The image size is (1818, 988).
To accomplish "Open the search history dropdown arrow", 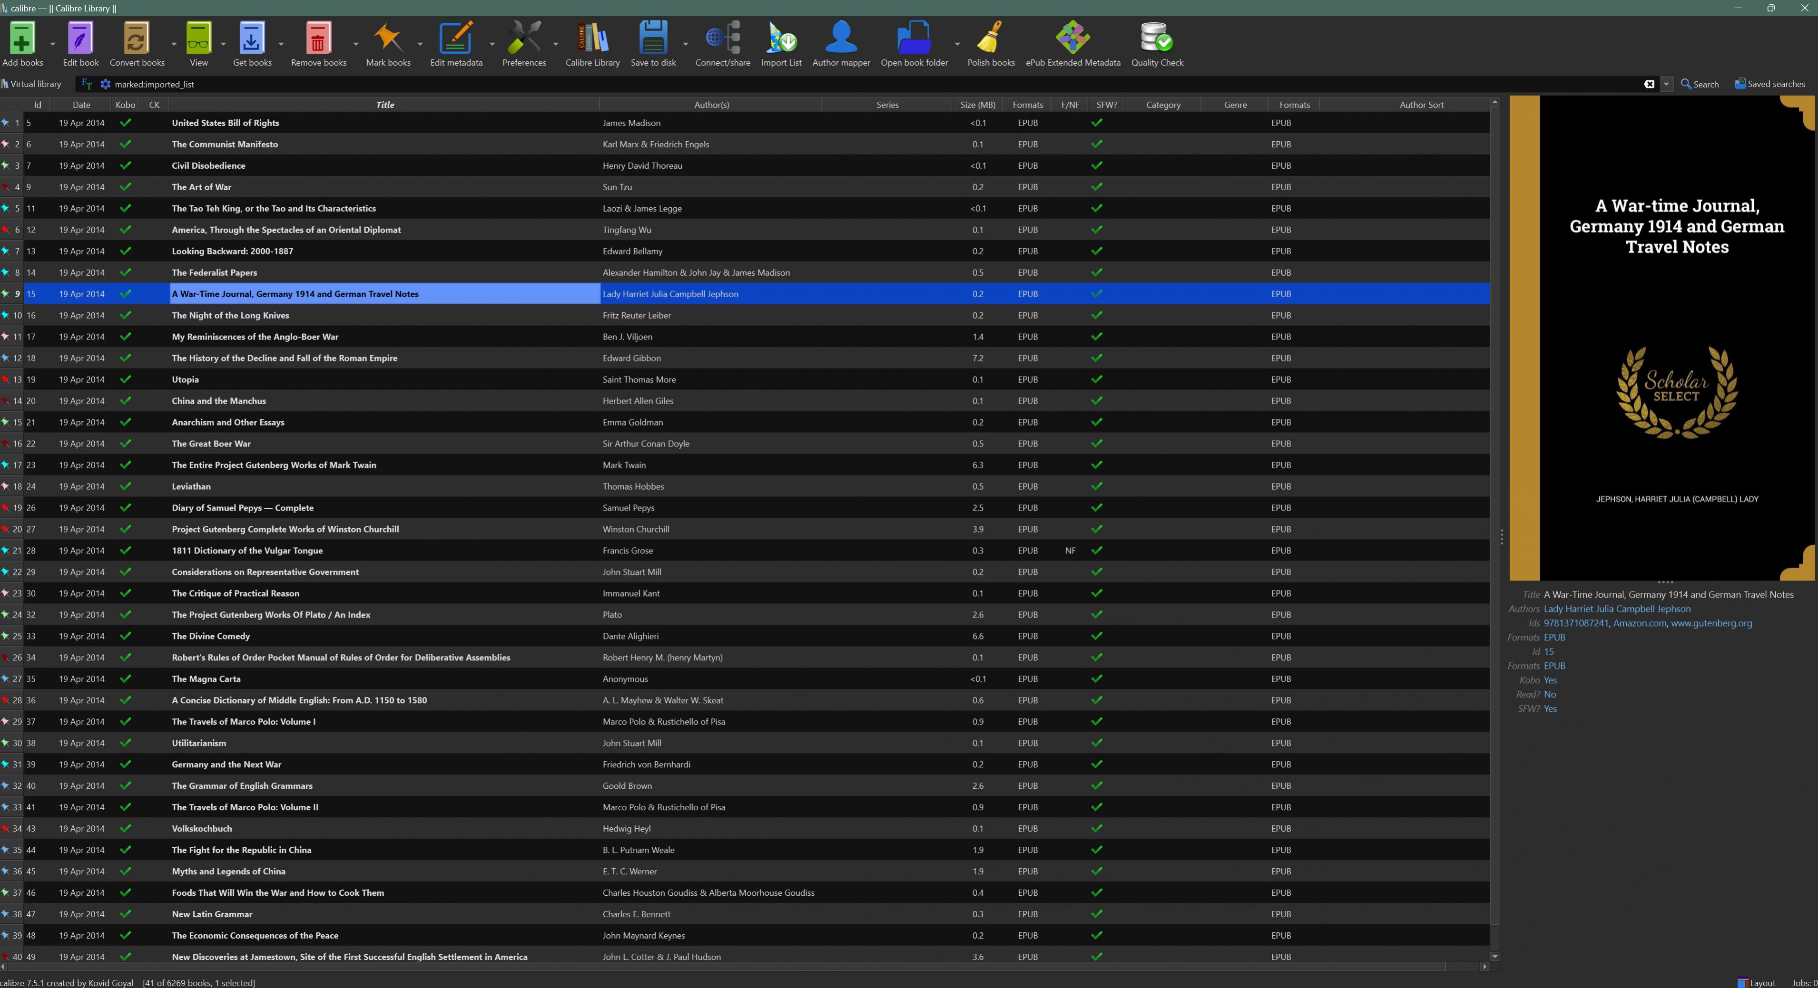I will pos(1666,84).
